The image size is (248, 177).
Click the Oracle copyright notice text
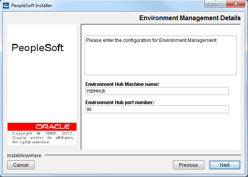pyautogui.click(x=43, y=138)
